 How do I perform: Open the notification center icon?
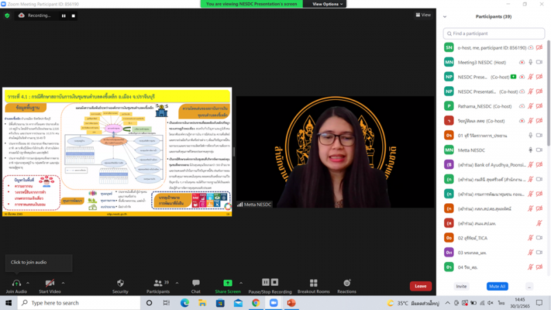(x=539, y=302)
